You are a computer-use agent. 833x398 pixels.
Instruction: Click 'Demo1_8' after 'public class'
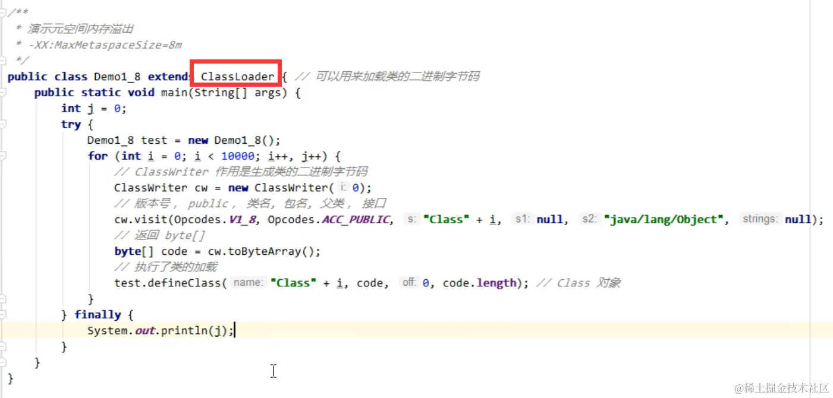(117, 77)
